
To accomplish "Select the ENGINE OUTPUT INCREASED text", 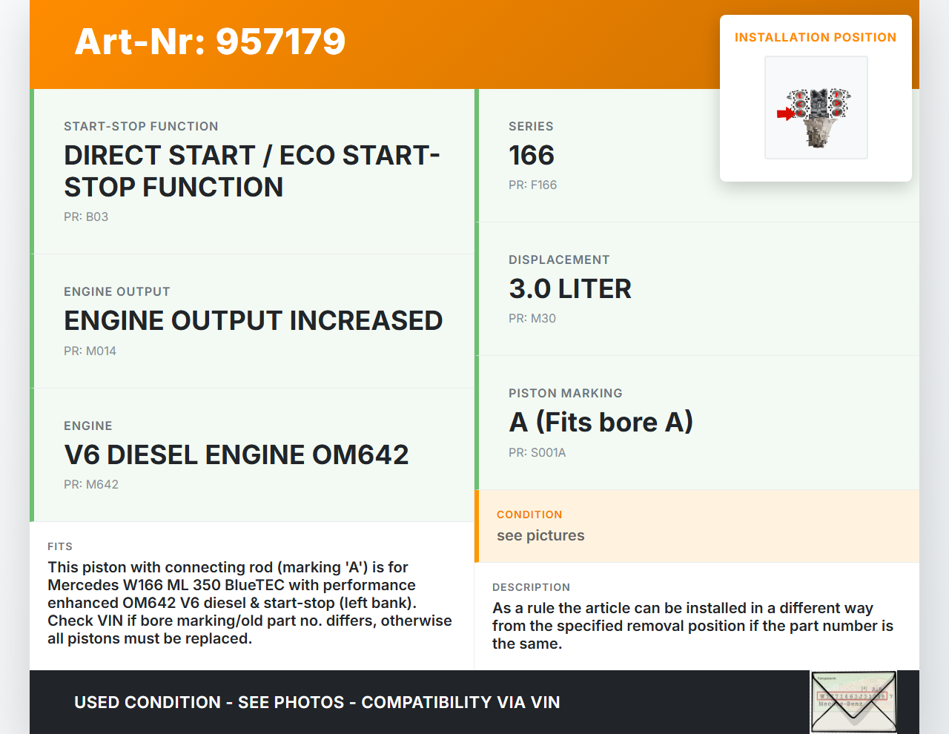I will (253, 321).
